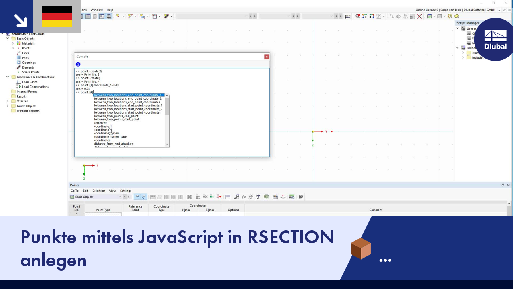Screen dimensions: 513x289
Task: Select the fx function icon in Points toolbar
Action: pos(244,197)
